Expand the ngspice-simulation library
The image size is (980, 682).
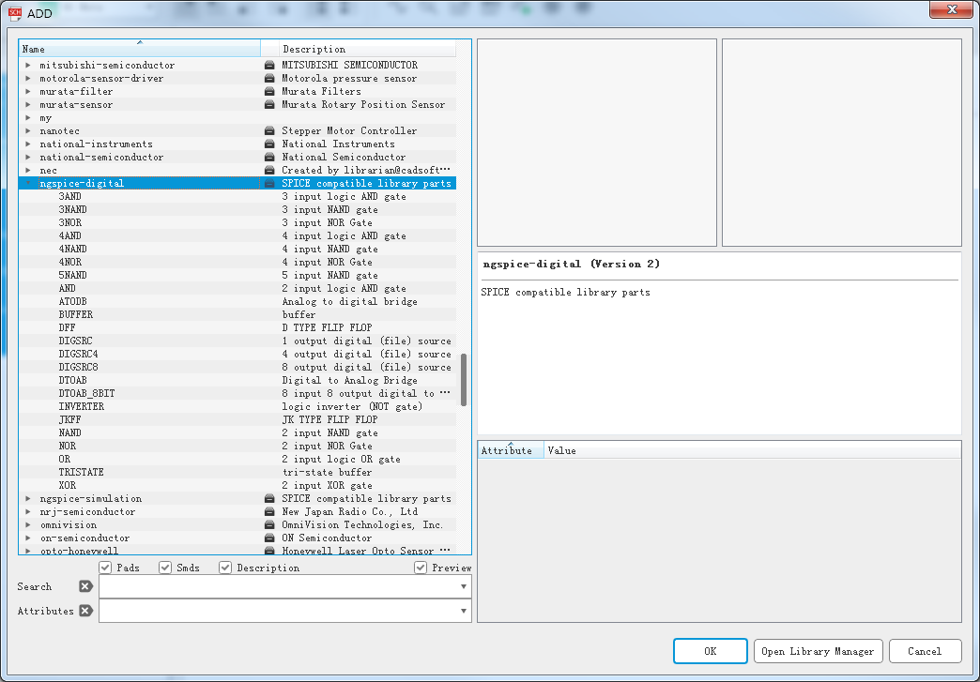28,499
